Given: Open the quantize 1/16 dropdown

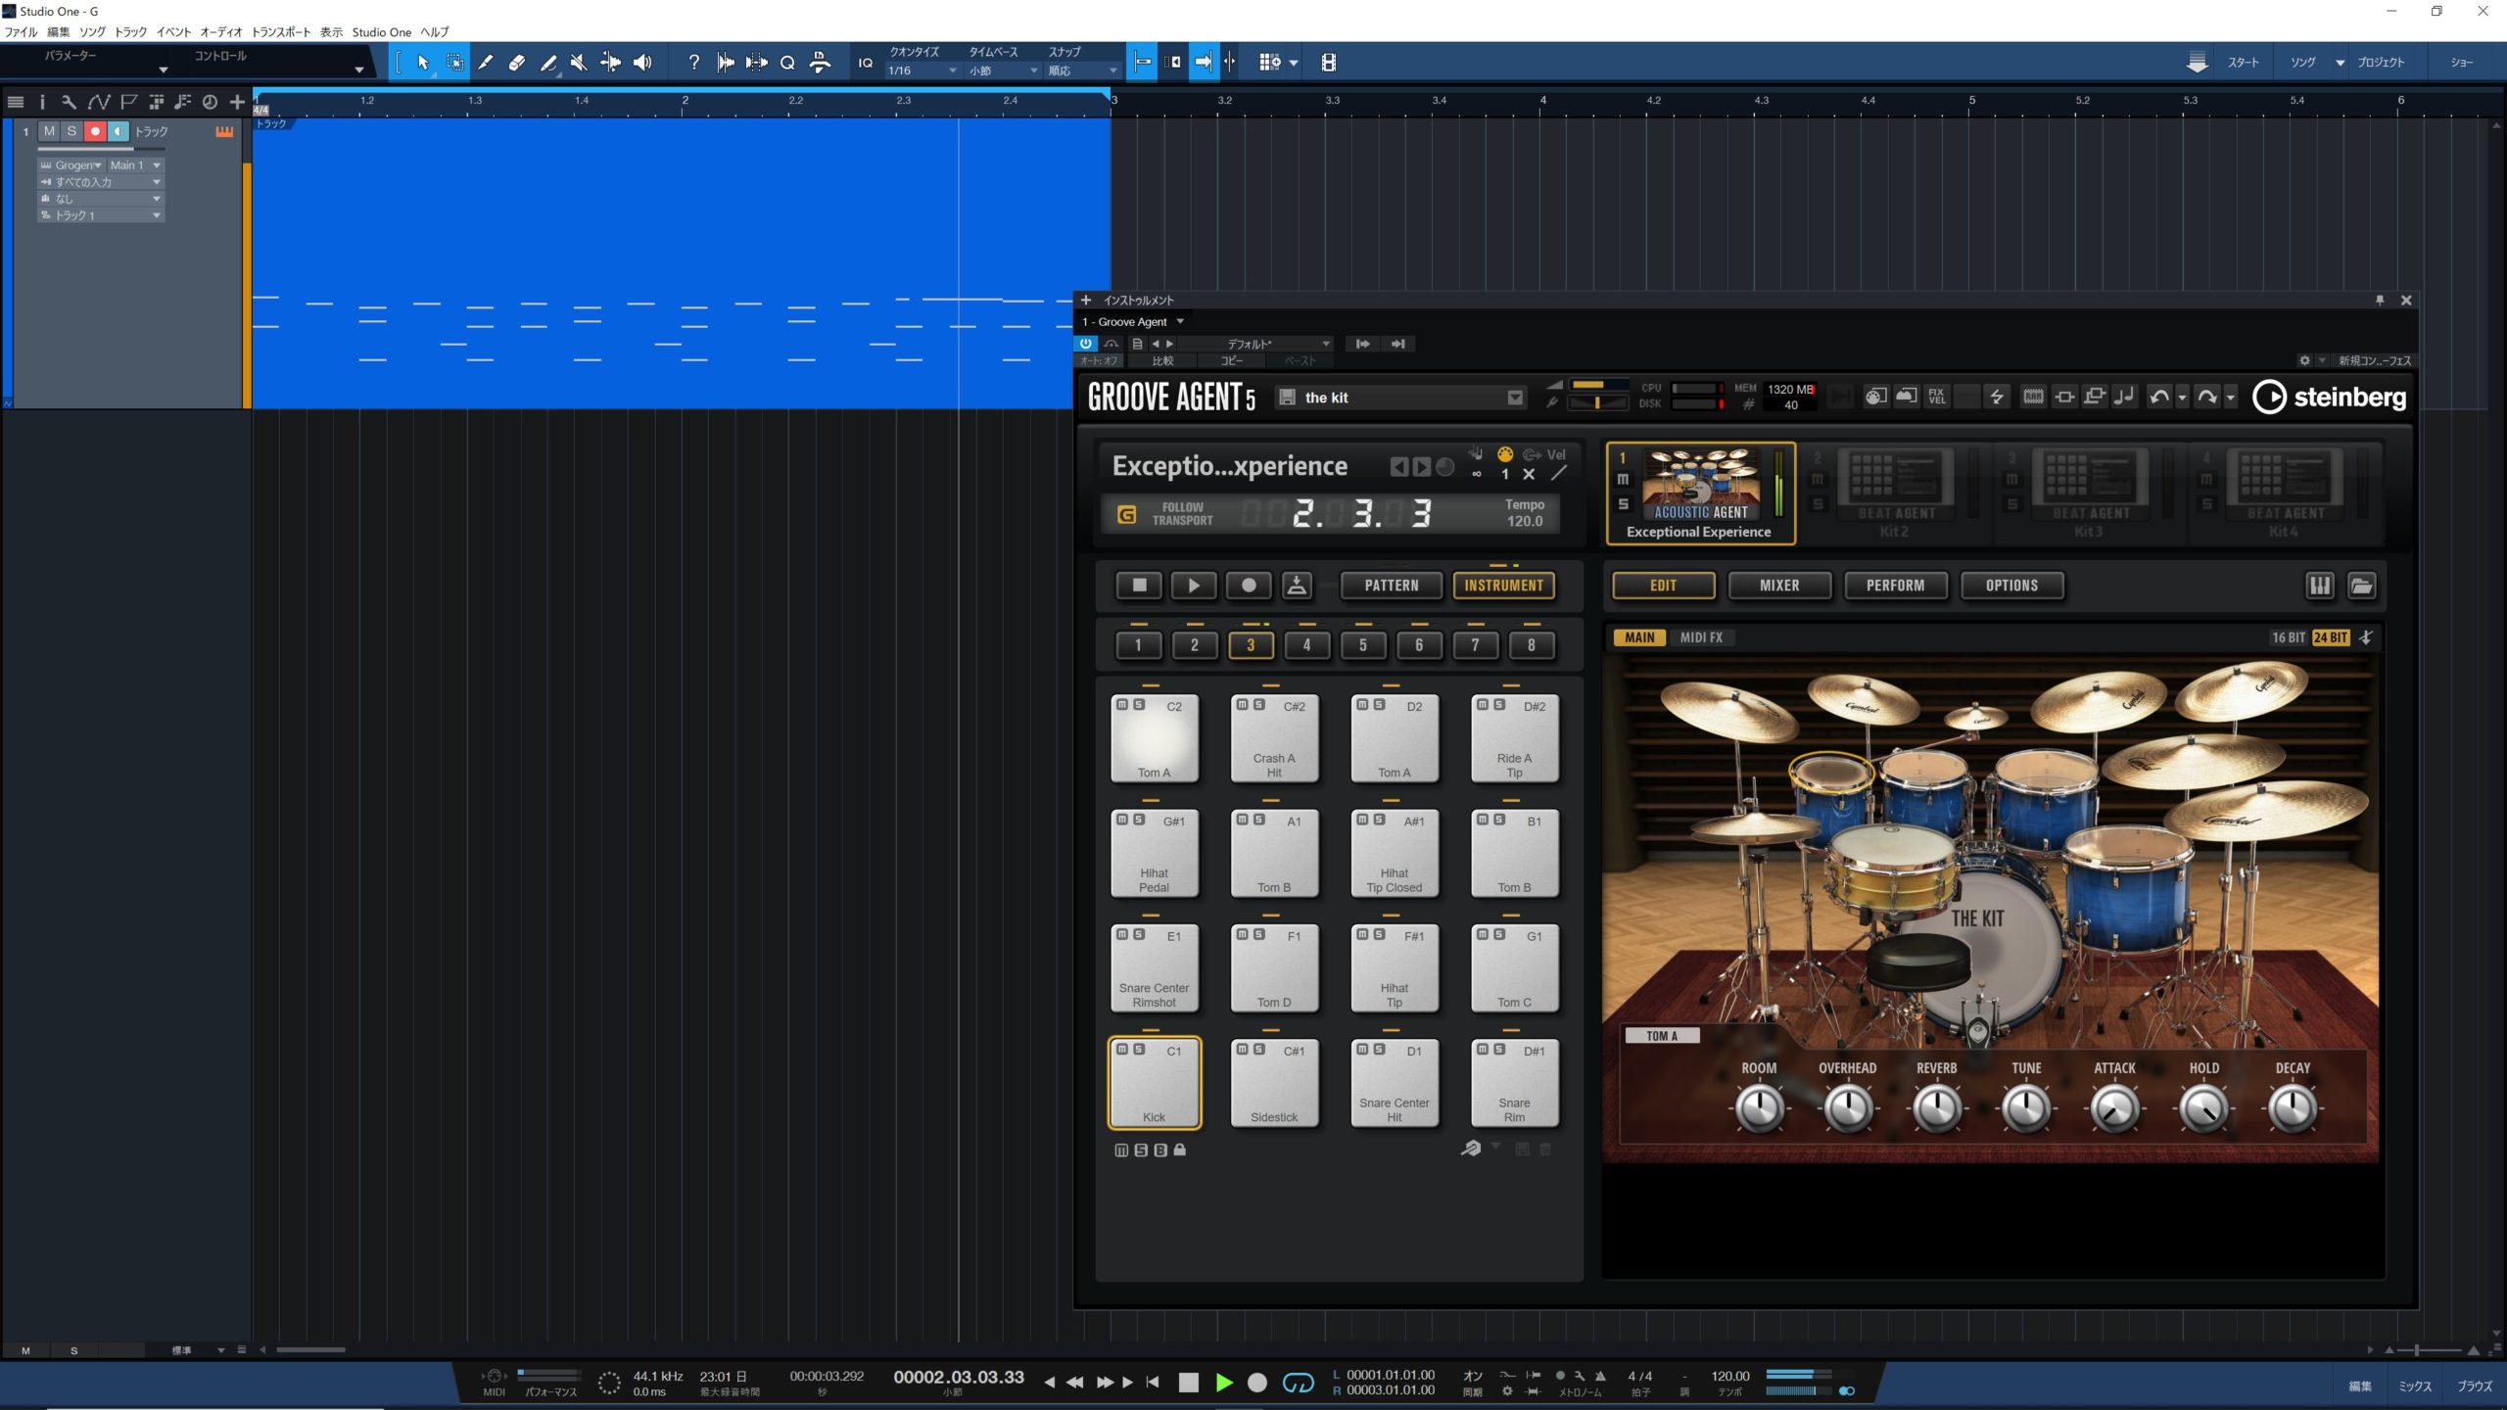Looking at the screenshot, I should click(922, 70).
